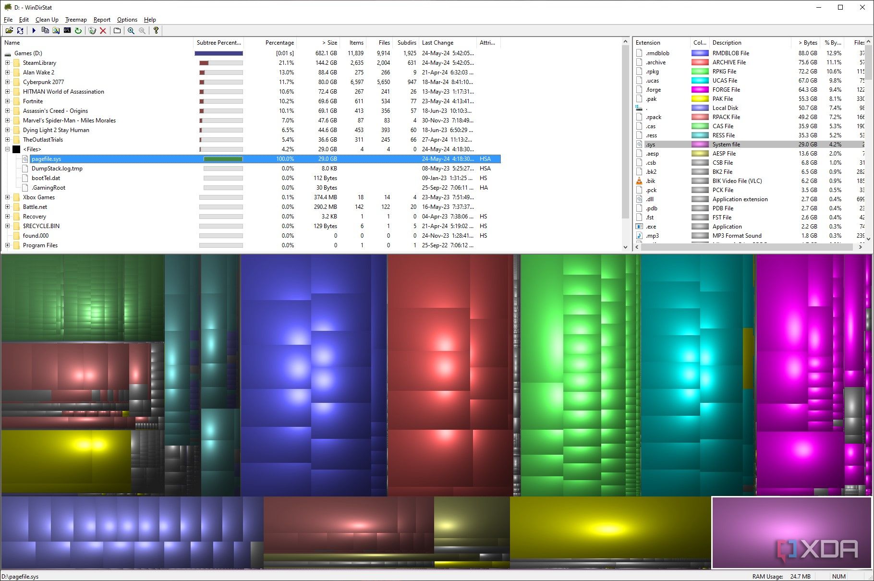
Task: Click the greyed Zoom Out magnifier icon
Action: pyautogui.click(x=142, y=31)
